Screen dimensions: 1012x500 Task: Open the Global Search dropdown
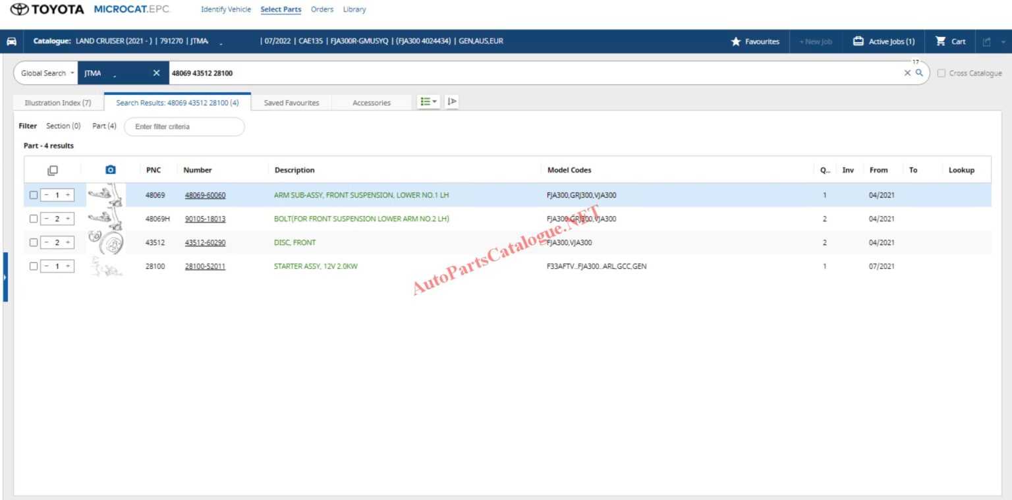coord(47,73)
